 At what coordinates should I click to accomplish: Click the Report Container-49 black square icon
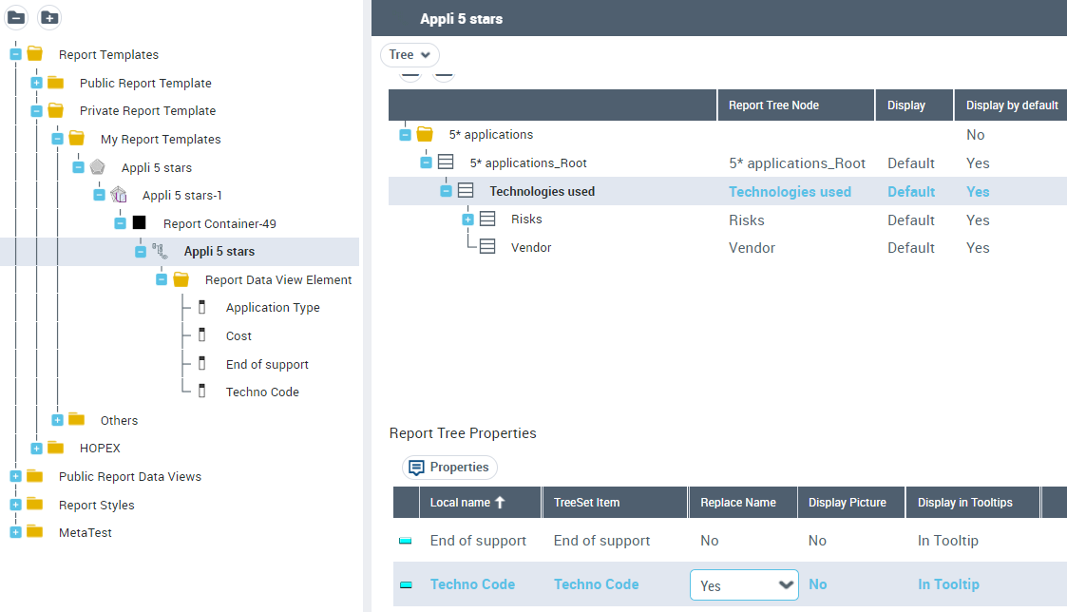[140, 223]
